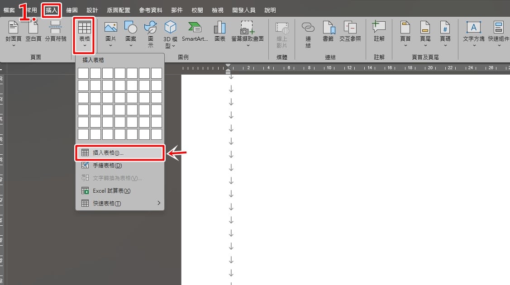Screen dimensions: 510x285
Task: Open the 圖案 (Shapes) gallery icon
Action: (130, 27)
